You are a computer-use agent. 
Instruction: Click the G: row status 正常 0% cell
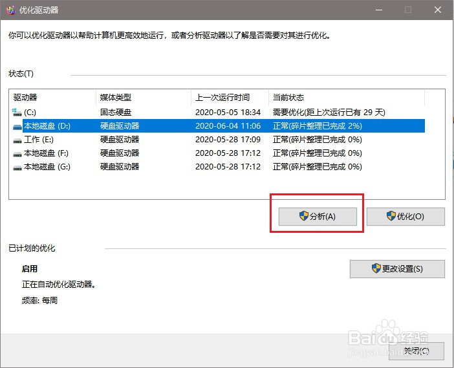point(318,166)
